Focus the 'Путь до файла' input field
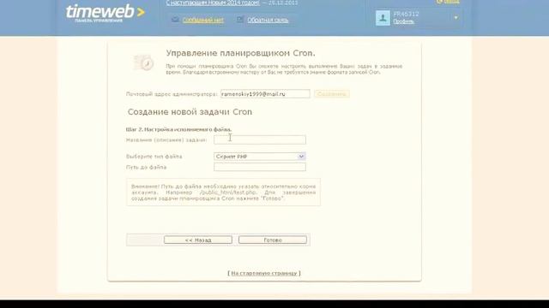The image size is (549, 308). tap(260, 167)
